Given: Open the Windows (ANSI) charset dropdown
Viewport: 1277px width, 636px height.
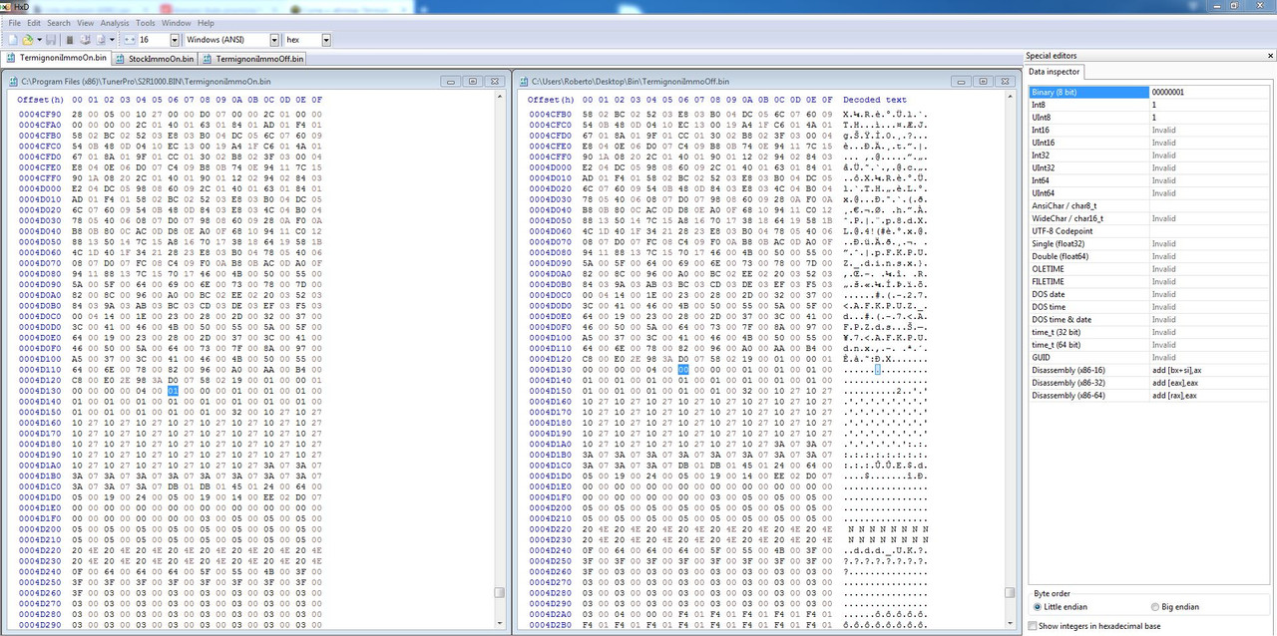Looking at the screenshot, I should pos(274,40).
